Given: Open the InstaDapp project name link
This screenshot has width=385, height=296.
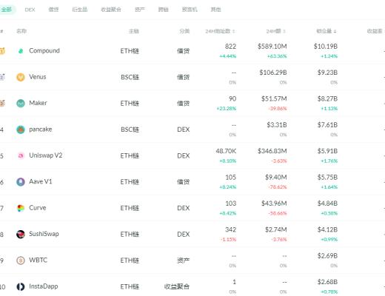Looking at the screenshot, I should (44, 286).
